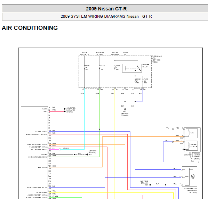Click the M11 ground symbol under the BLK wire
Image resolution: width=208 pixels, height=199 pixels.
(125, 109)
